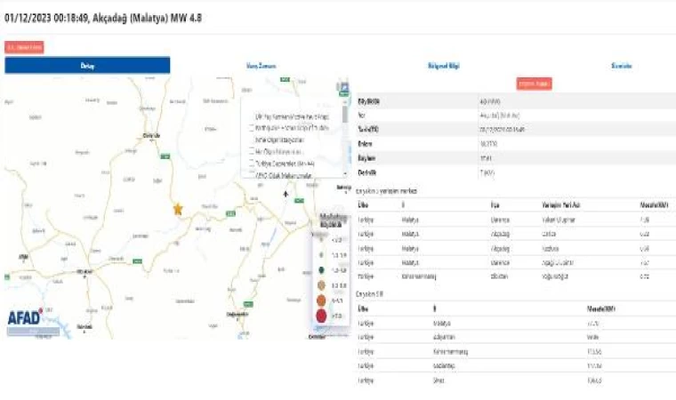Viewport: 676px width, 400px height.
Task: Click the tan magnitude legend swatch
Action: point(321,284)
